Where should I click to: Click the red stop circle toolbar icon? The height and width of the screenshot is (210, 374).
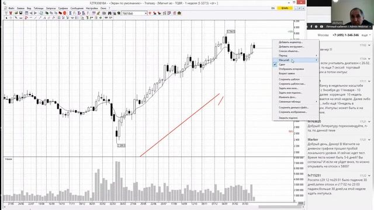coord(64,13)
